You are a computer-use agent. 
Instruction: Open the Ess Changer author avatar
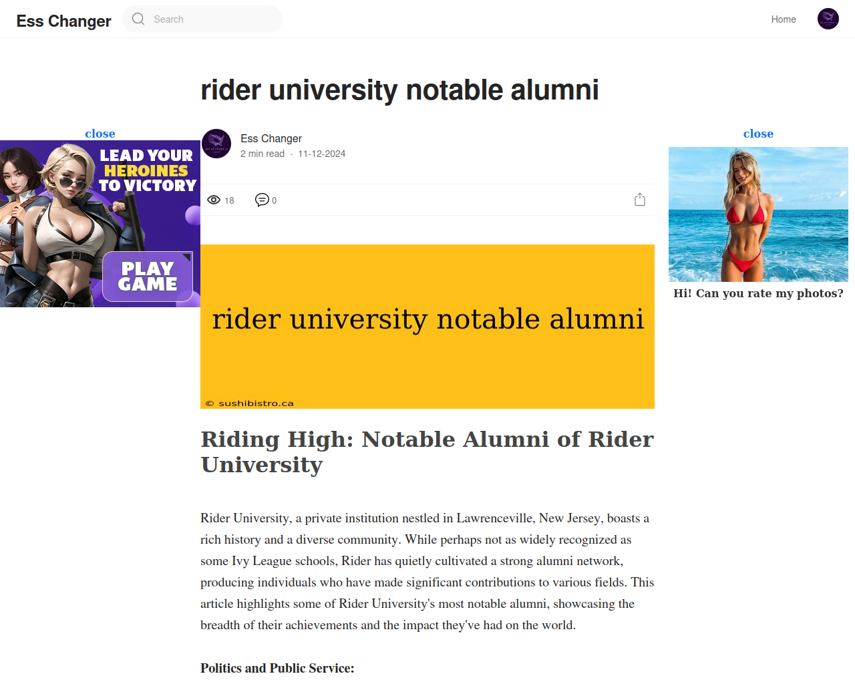(x=216, y=144)
